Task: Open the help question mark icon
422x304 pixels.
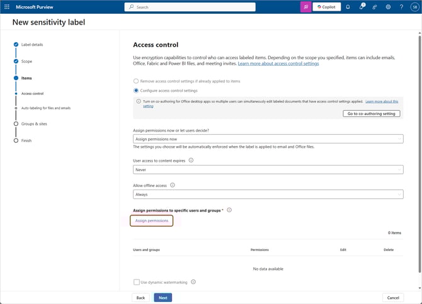Action: pos(401,7)
